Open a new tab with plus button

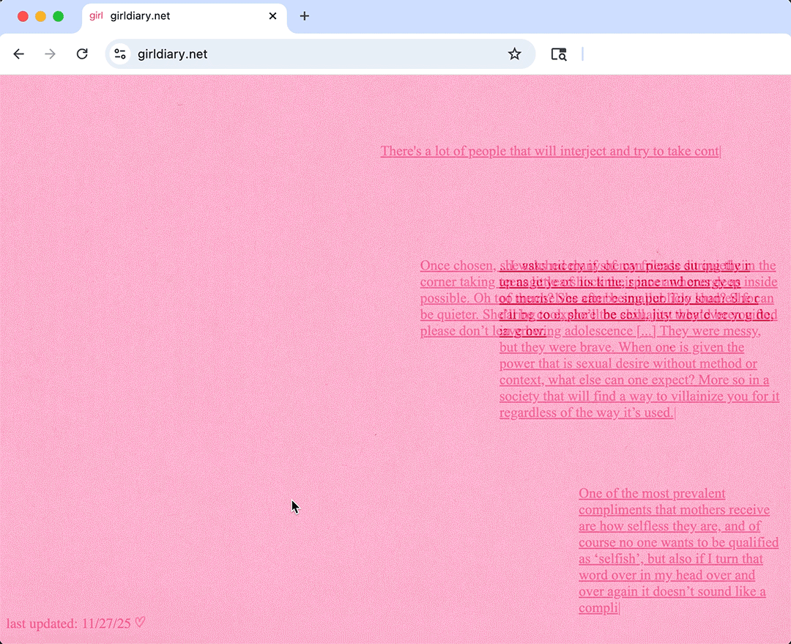[305, 16]
